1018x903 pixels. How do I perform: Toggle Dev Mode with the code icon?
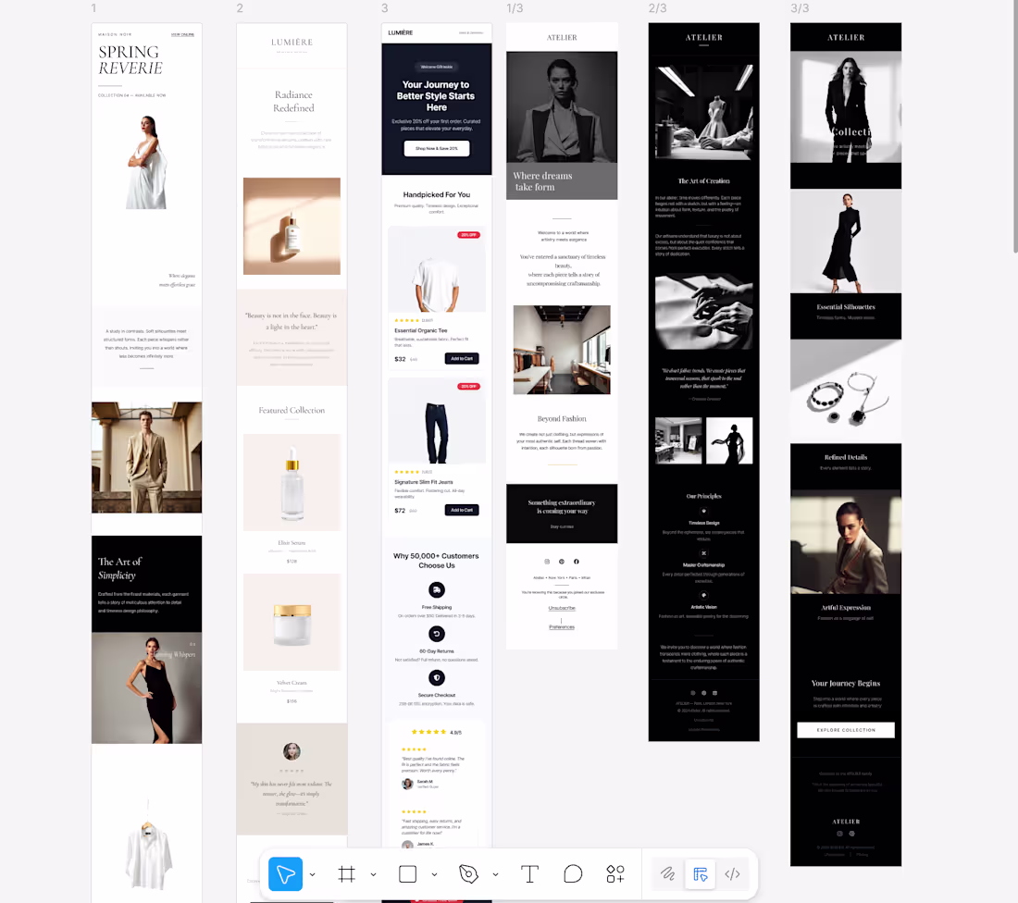(733, 873)
